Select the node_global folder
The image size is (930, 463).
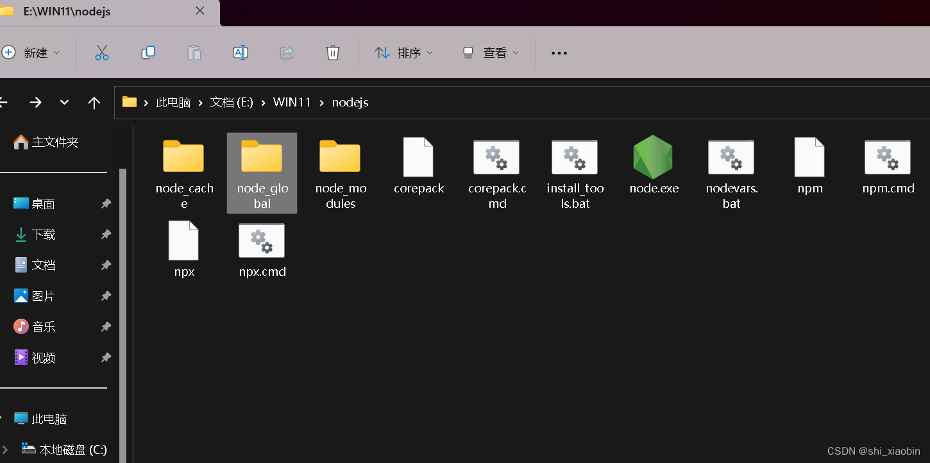(x=262, y=173)
